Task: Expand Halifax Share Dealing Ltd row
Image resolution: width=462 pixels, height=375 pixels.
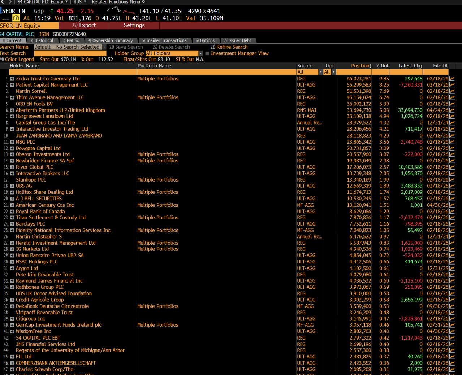Action: tap(12, 192)
